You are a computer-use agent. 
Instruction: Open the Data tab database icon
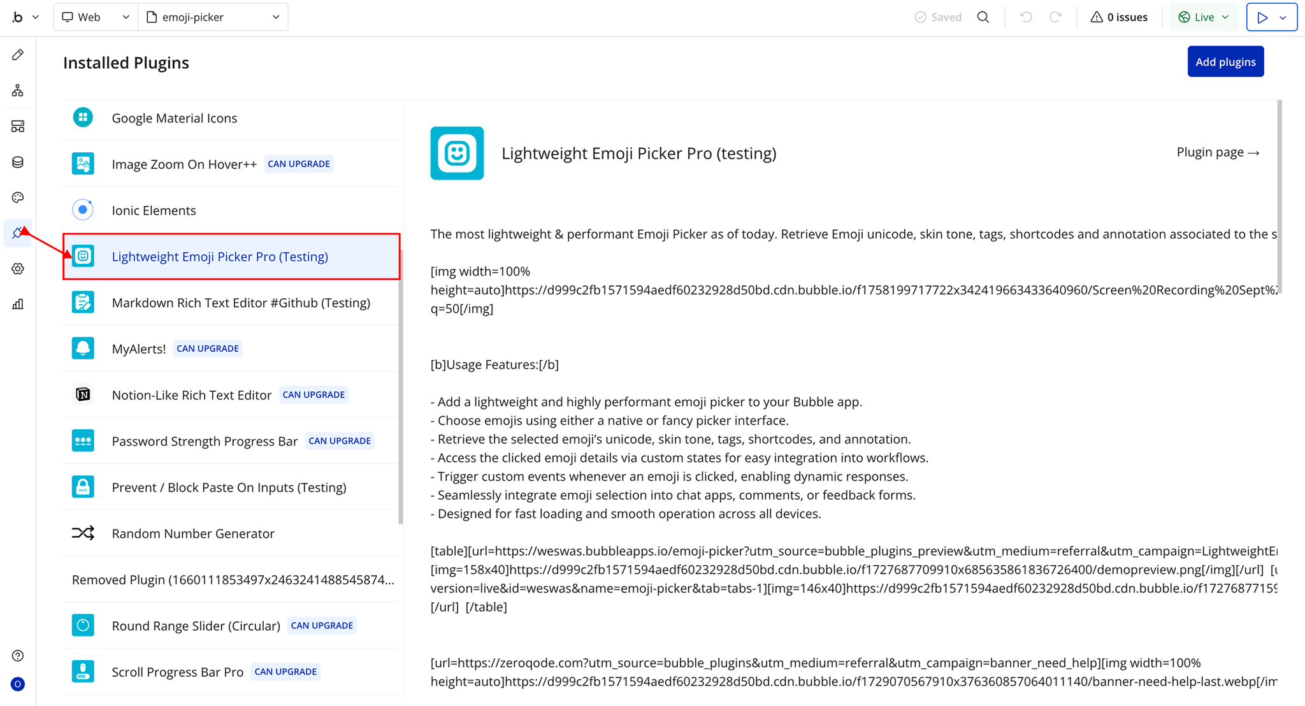18,162
